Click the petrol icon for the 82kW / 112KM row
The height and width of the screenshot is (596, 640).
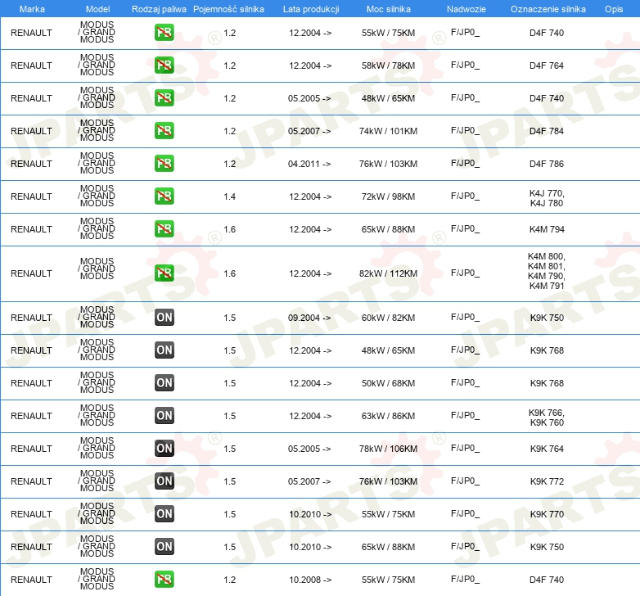[x=165, y=273]
